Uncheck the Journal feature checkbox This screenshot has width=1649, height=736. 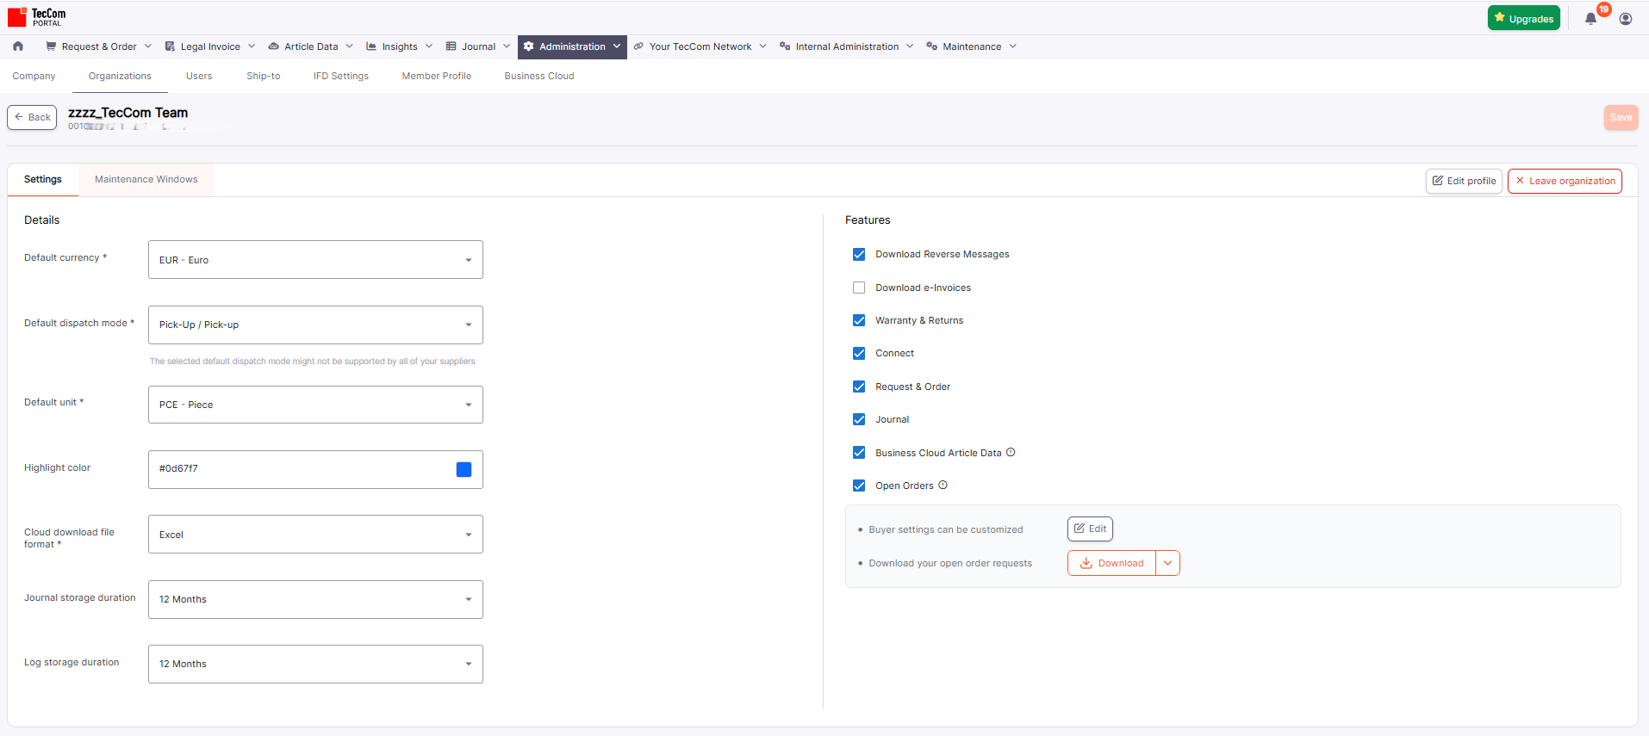pos(859,419)
